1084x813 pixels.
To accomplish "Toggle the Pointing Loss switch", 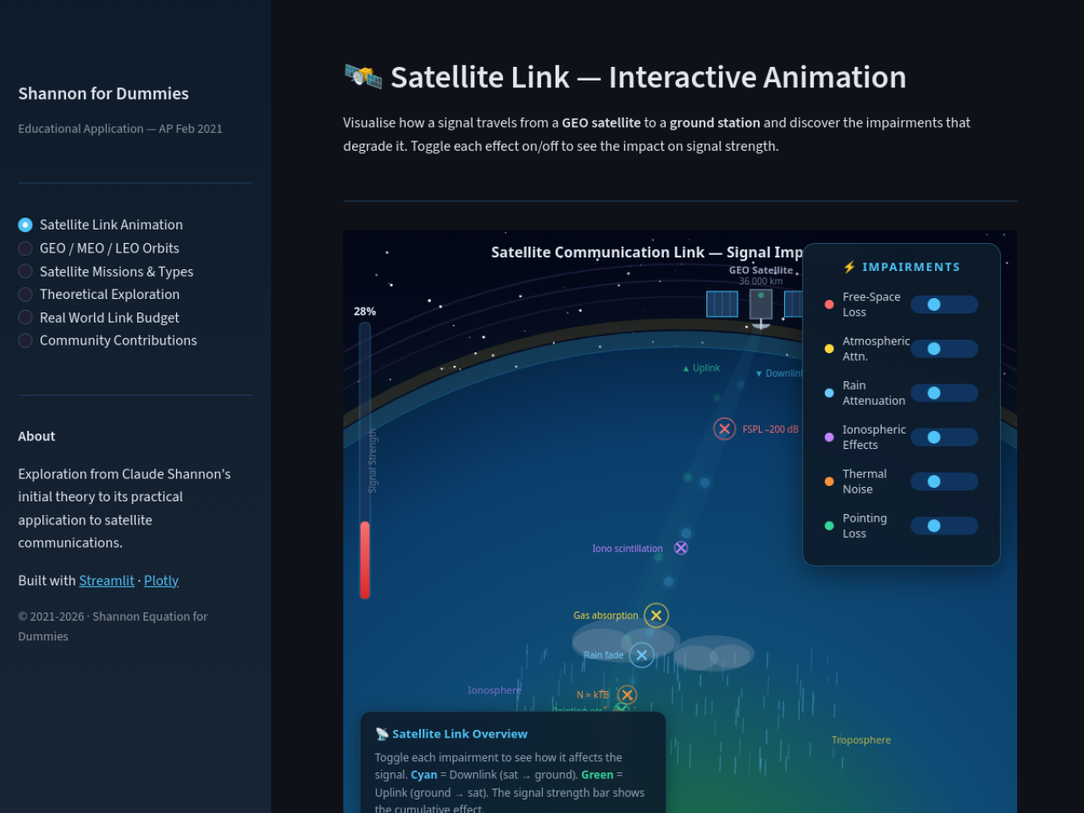I will point(944,526).
